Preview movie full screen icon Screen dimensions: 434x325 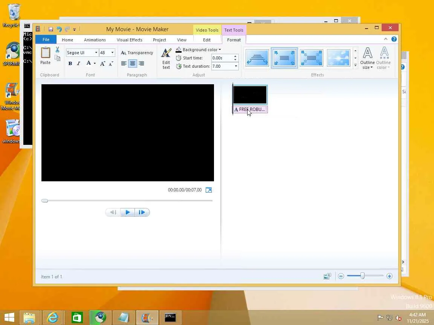(209, 190)
